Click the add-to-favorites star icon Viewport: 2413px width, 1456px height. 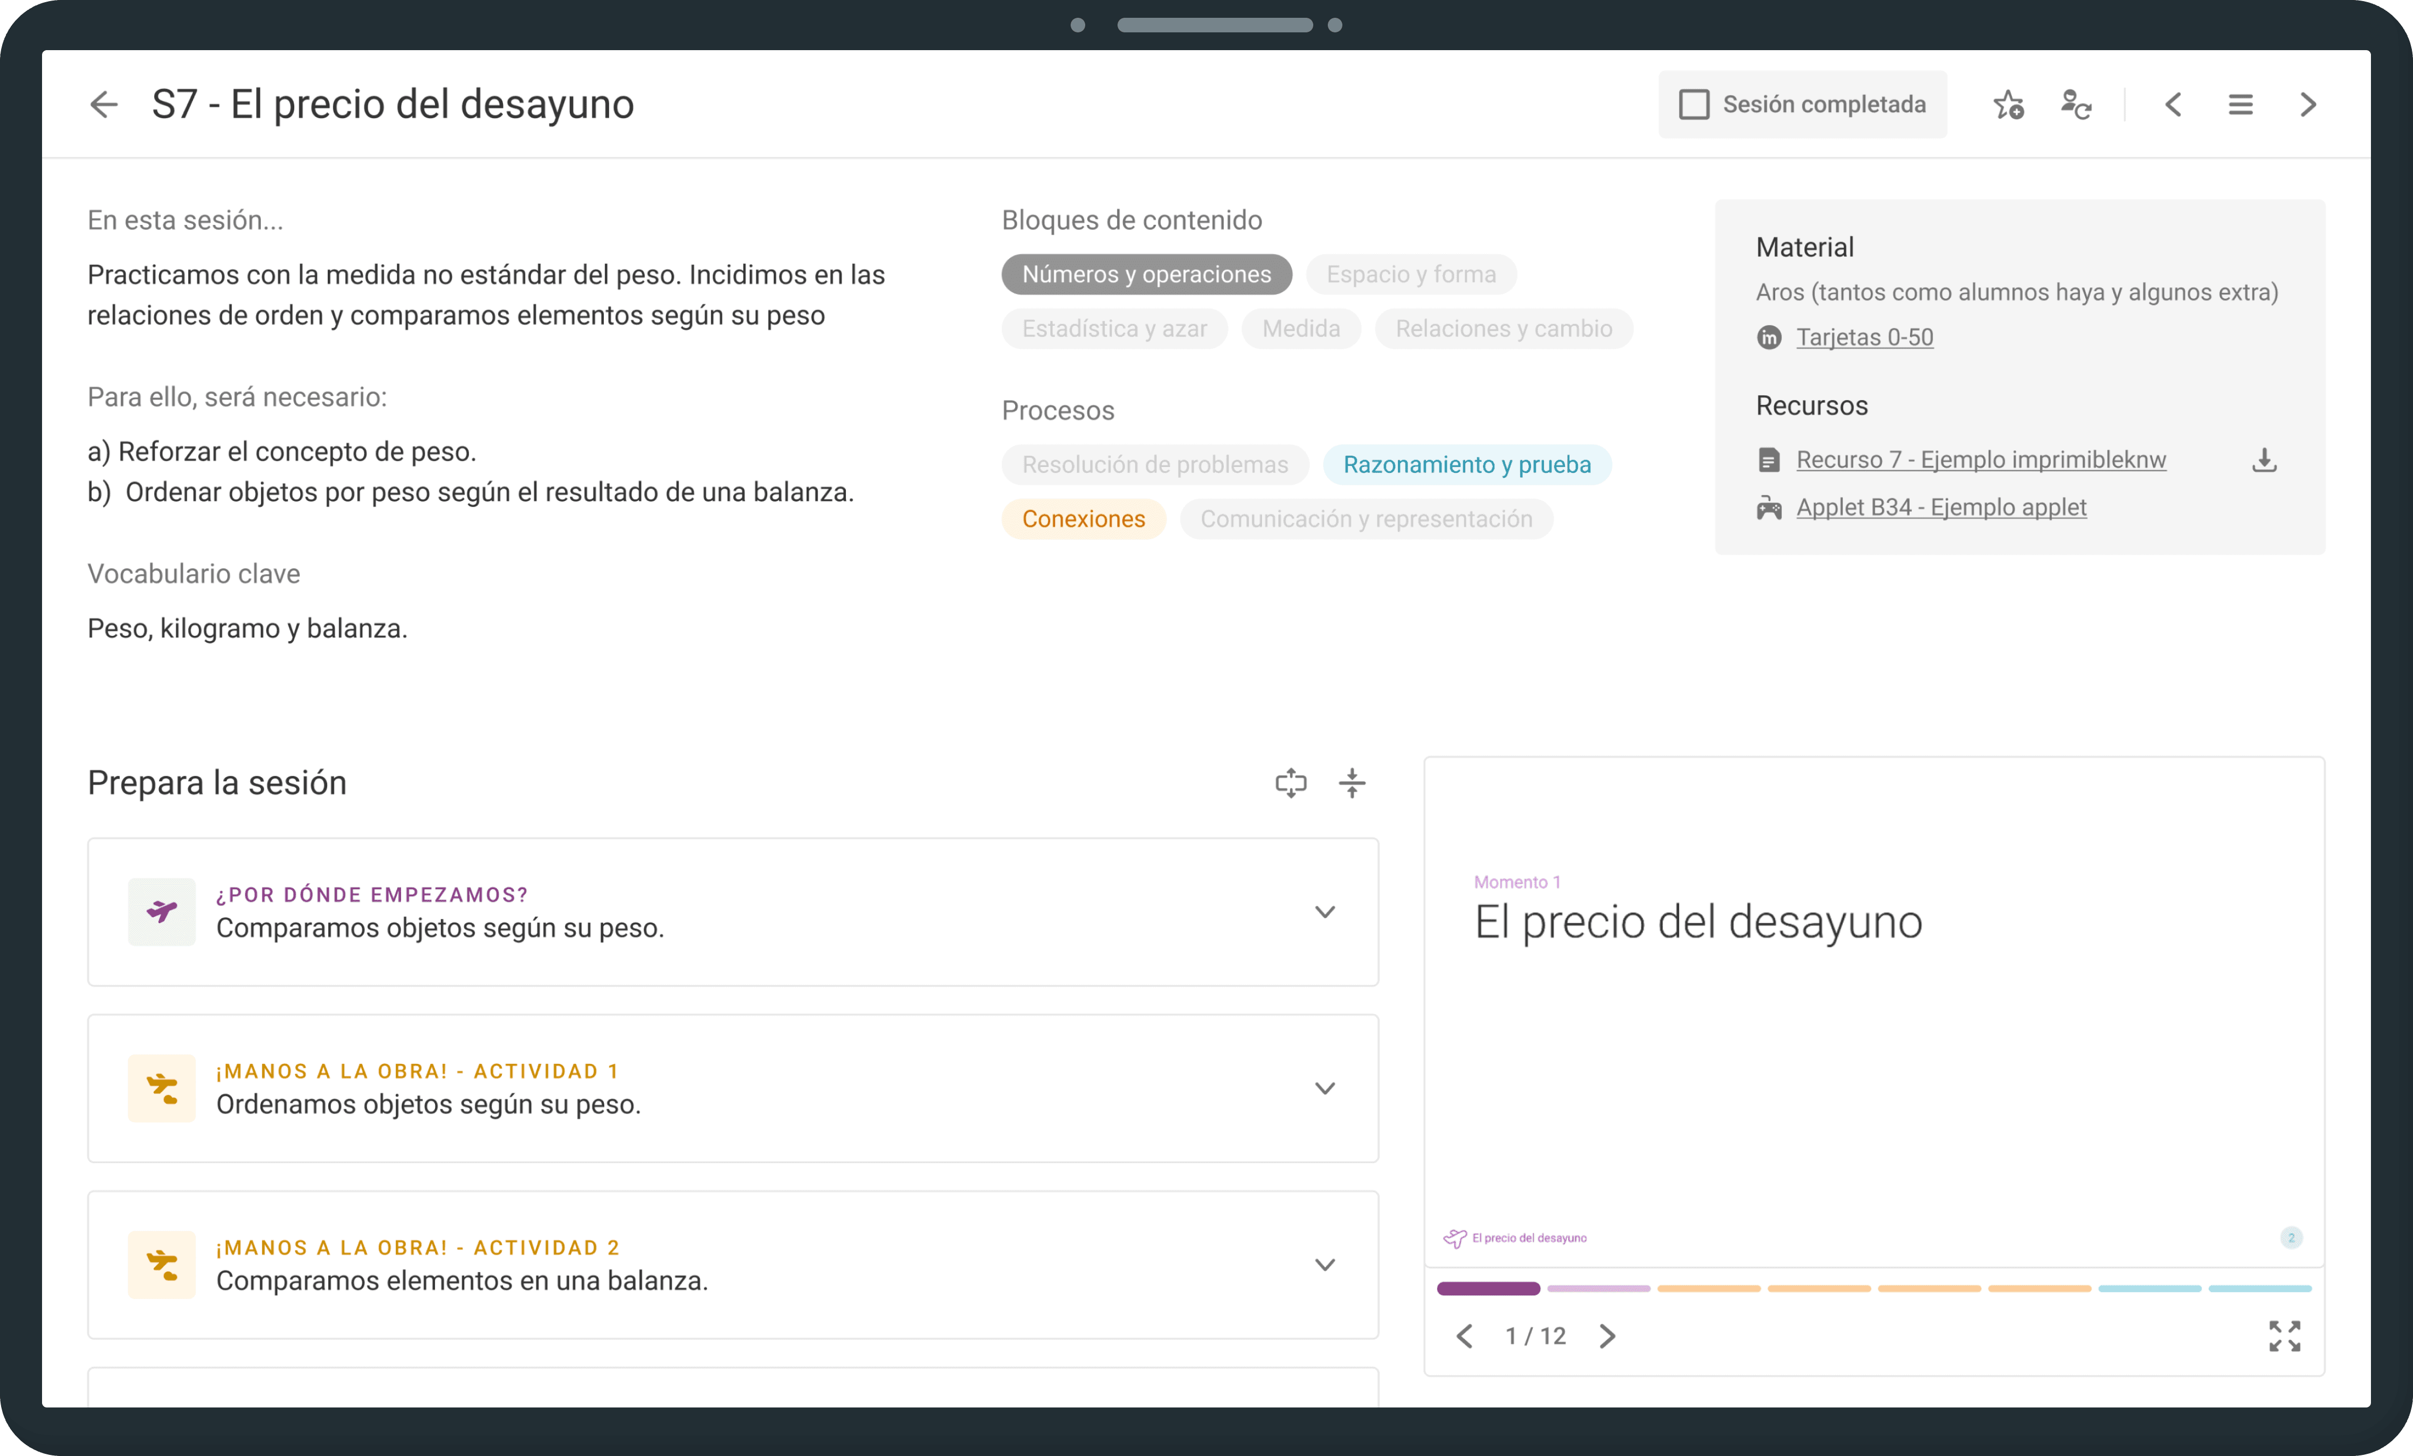2009,104
